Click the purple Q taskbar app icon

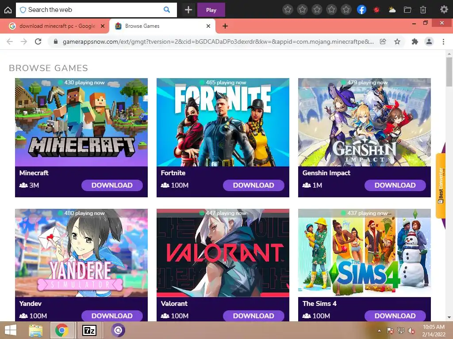point(118,330)
